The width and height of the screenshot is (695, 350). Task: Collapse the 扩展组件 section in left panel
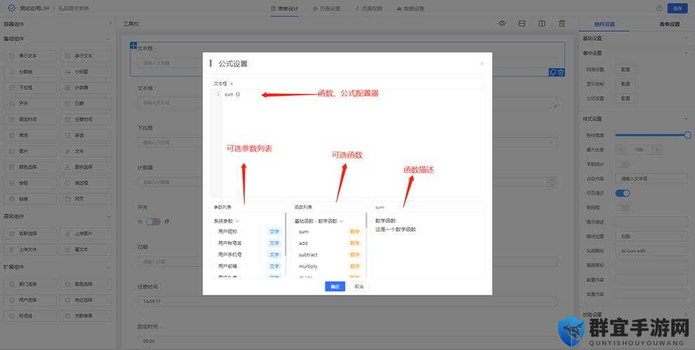tap(58, 267)
